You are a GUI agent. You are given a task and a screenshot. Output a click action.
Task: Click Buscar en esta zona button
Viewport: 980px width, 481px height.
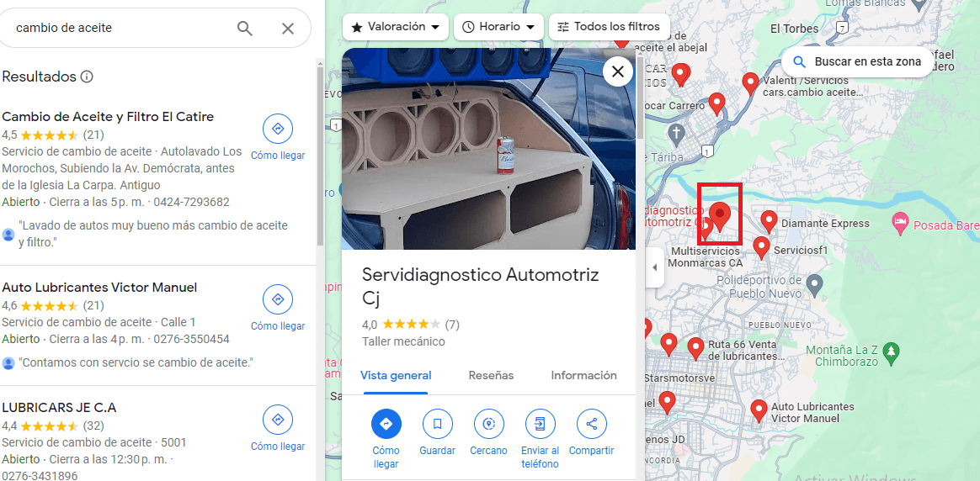[x=857, y=61]
